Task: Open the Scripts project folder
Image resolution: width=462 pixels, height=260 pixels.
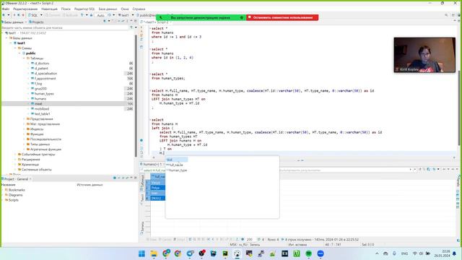Action: coord(13,200)
